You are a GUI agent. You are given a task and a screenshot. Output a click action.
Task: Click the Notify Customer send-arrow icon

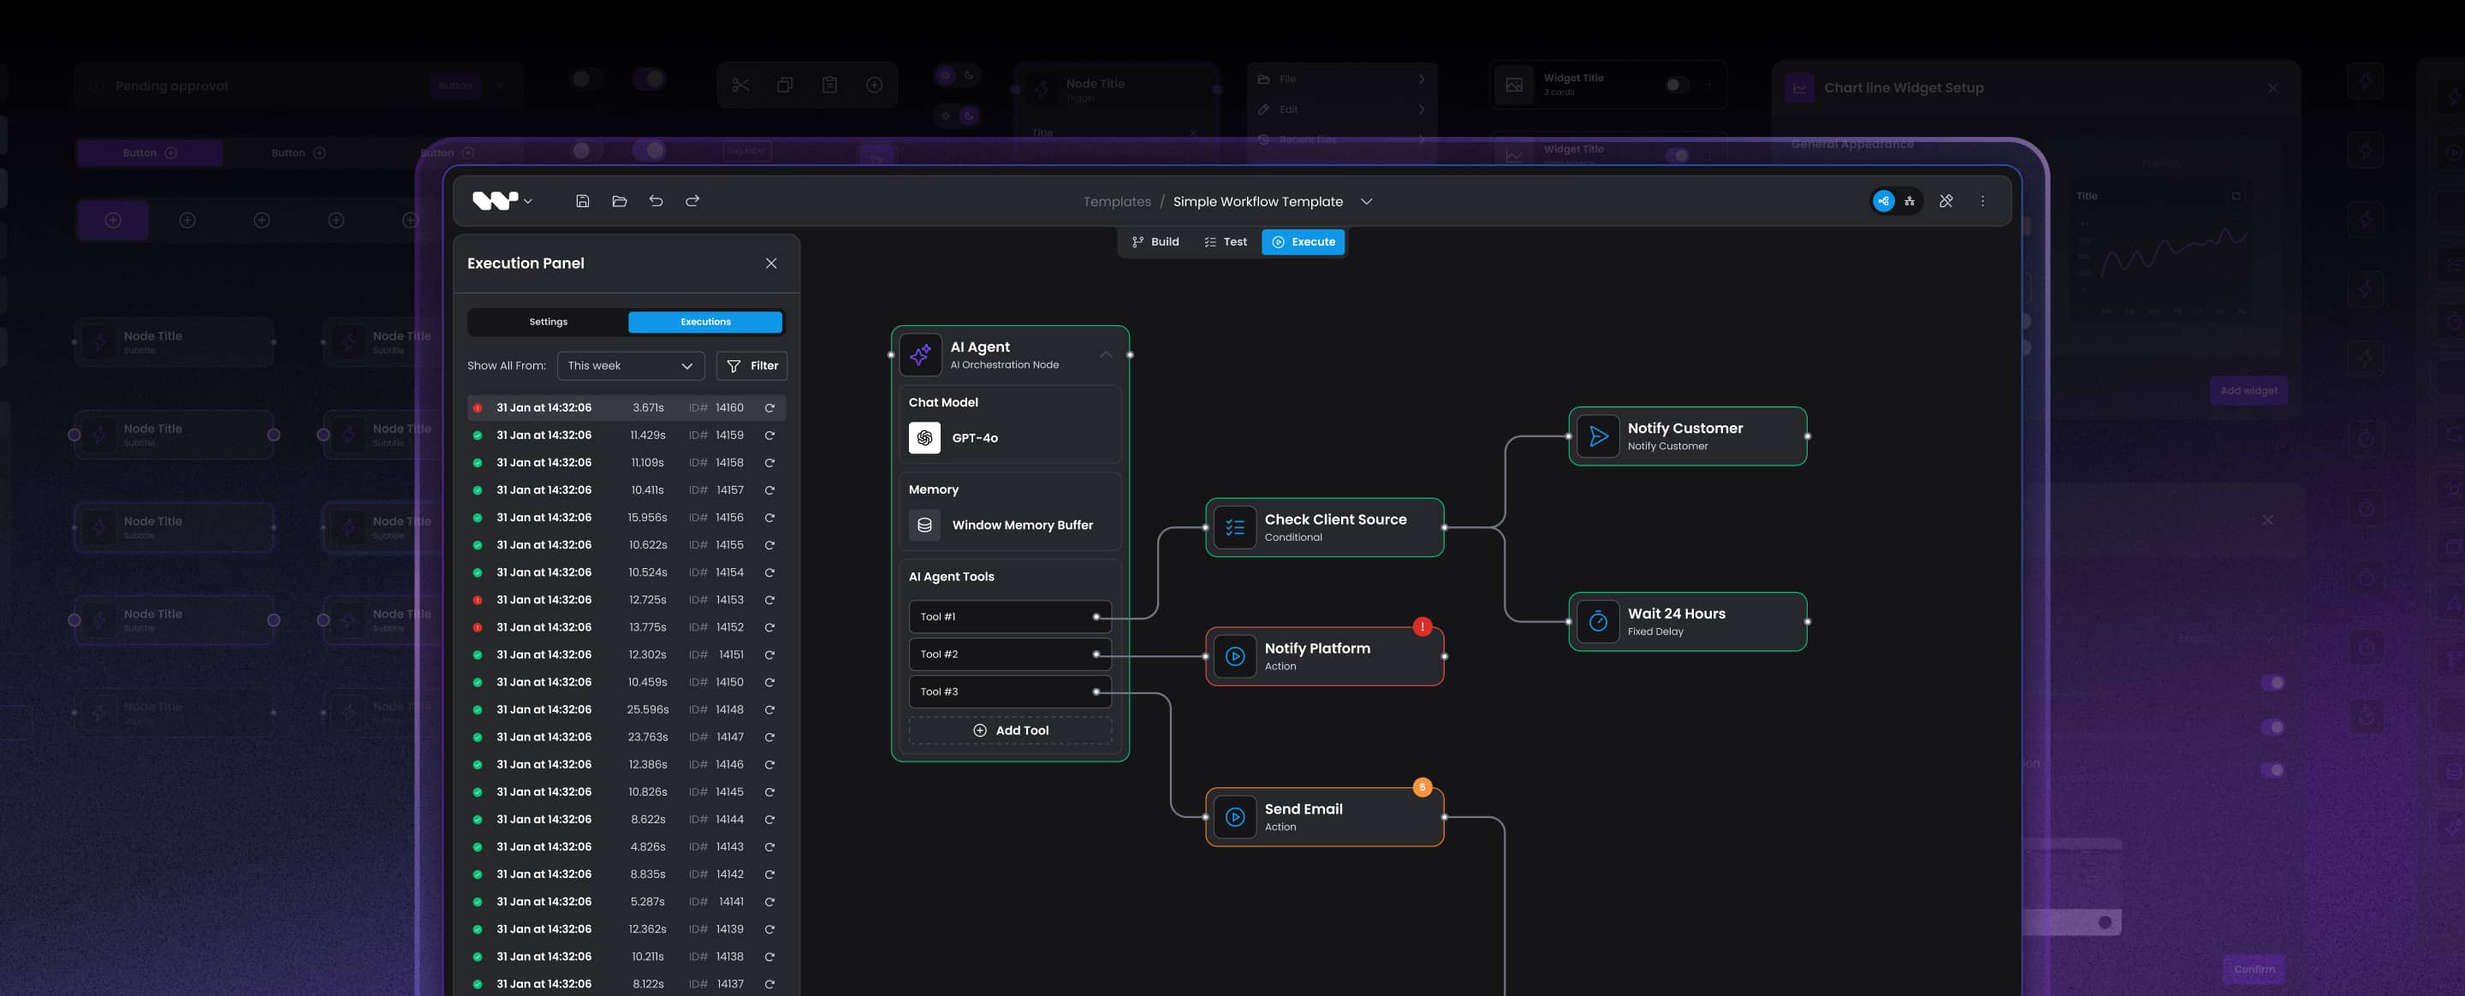click(x=1598, y=436)
